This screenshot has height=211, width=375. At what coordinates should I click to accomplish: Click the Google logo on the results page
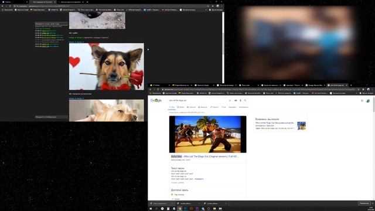click(156, 100)
